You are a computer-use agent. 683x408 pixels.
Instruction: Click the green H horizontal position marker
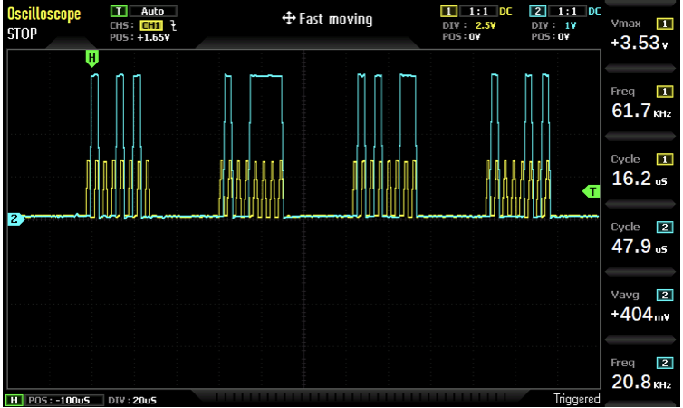click(91, 58)
